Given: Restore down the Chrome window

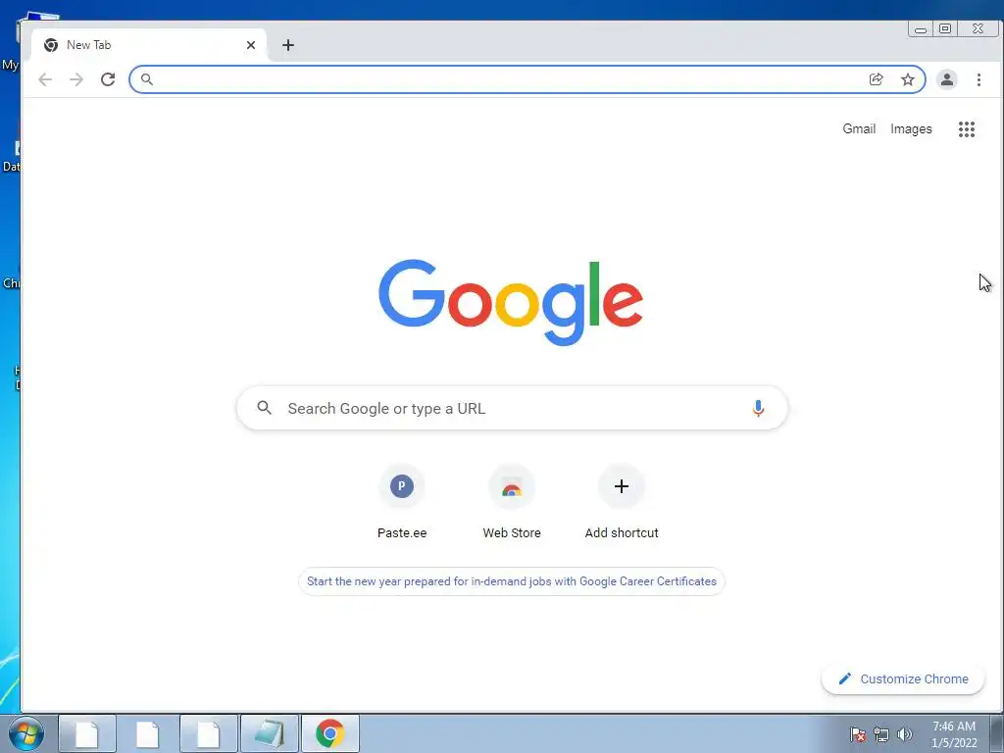Looking at the screenshot, I should coord(945,28).
